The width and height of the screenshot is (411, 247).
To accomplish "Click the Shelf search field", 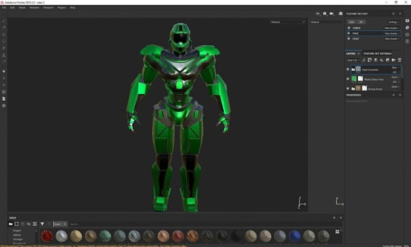I will tap(204, 224).
